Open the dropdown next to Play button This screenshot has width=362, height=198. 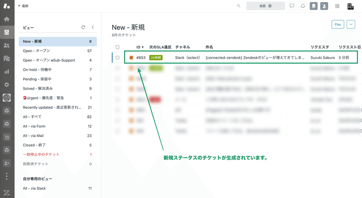[351, 24]
